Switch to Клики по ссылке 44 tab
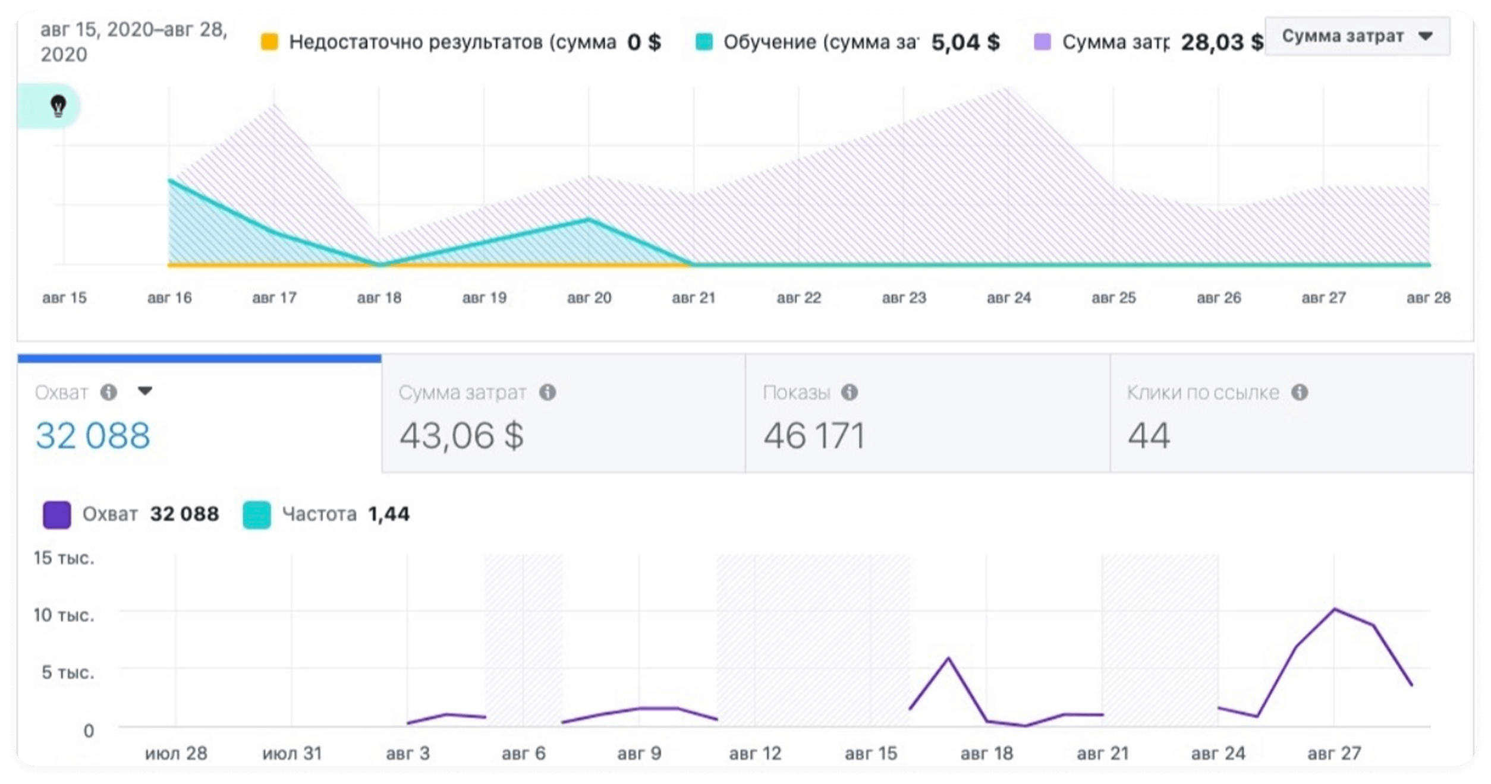Image resolution: width=1491 pixels, height=784 pixels. click(1292, 414)
